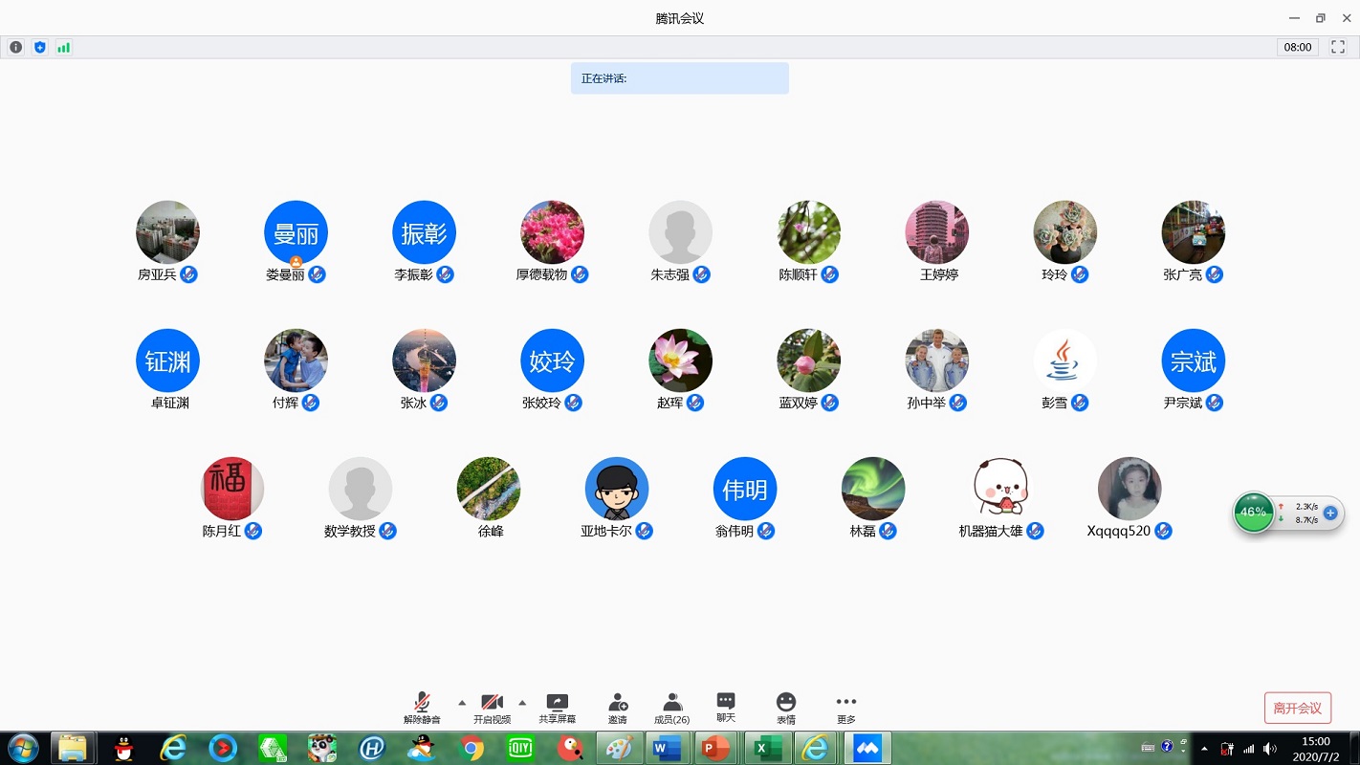
Task: Open the Invite (邀请) icon
Action: (618, 709)
